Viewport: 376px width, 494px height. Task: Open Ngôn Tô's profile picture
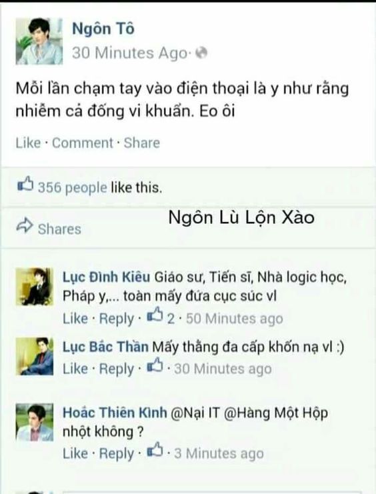pyautogui.click(x=39, y=41)
